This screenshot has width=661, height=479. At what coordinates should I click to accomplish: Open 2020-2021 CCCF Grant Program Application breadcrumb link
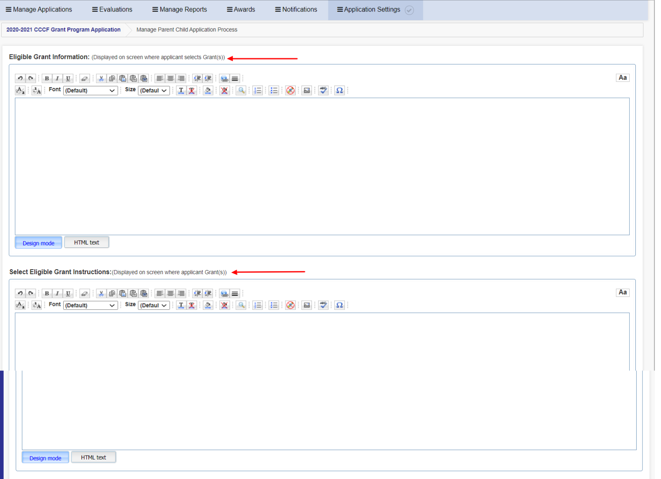(x=63, y=30)
